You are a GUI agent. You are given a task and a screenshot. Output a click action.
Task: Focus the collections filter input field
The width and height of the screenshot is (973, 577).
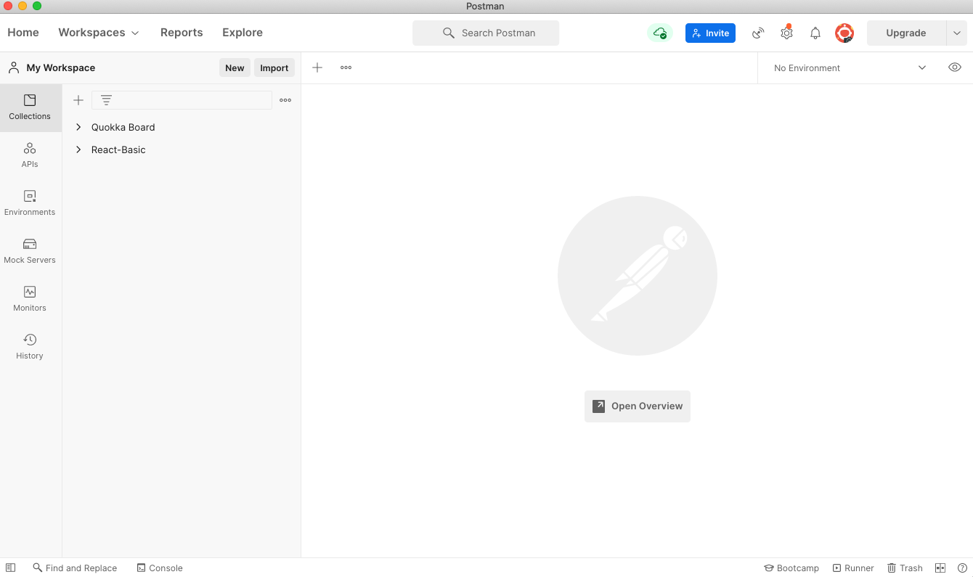182,100
